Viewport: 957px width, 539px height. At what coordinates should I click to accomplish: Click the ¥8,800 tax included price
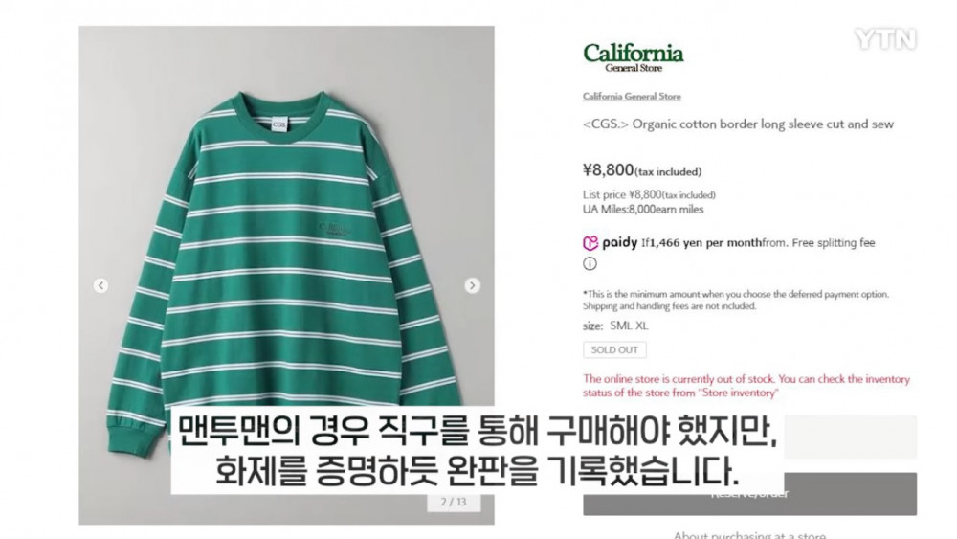[x=642, y=169]
